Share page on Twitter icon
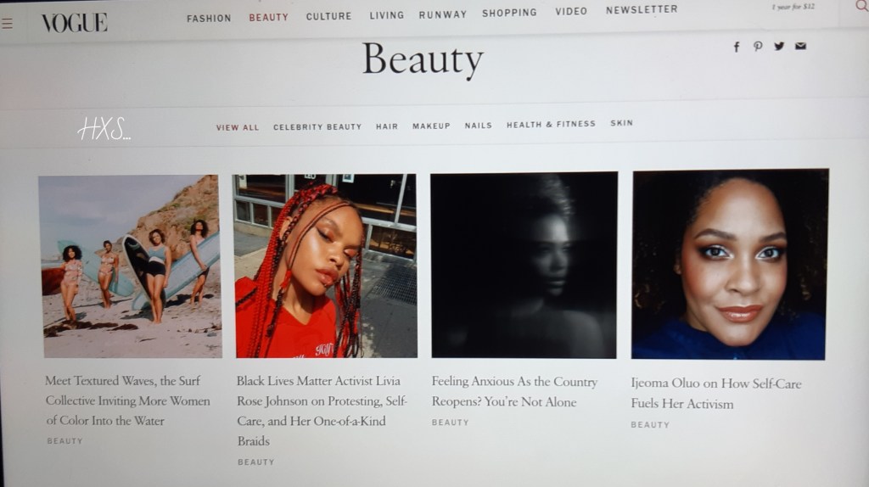The height and width of the screenshot is (487, 869). pyautogui.click(x=779, y=46)
